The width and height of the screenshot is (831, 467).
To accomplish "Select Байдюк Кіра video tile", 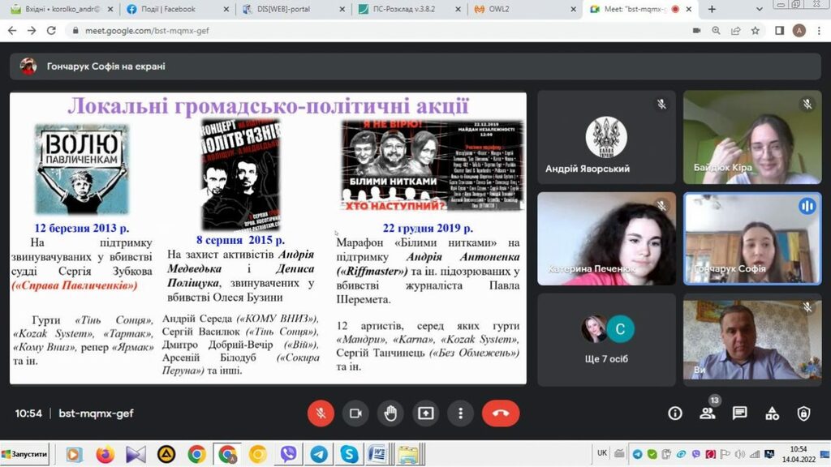I will (x=751, y=137).
